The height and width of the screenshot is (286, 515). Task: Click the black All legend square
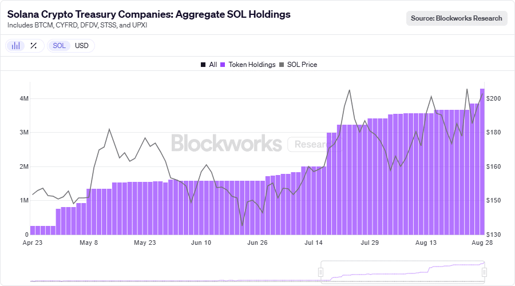(203, 65)
